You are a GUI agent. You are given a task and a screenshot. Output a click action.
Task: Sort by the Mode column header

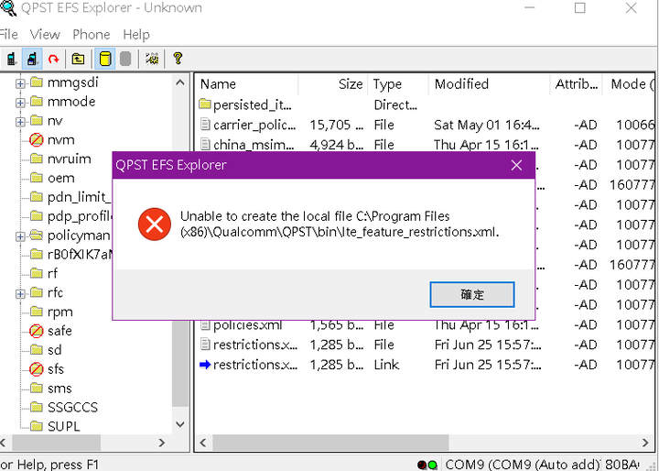631,84
